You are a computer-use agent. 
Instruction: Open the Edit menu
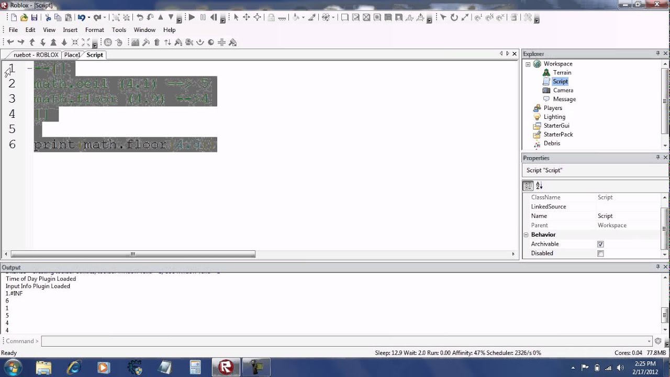pos(30,30)
